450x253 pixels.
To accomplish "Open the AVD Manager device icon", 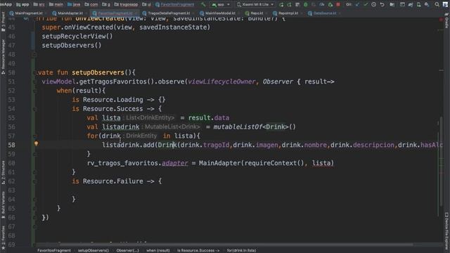I will pos(419,5).
